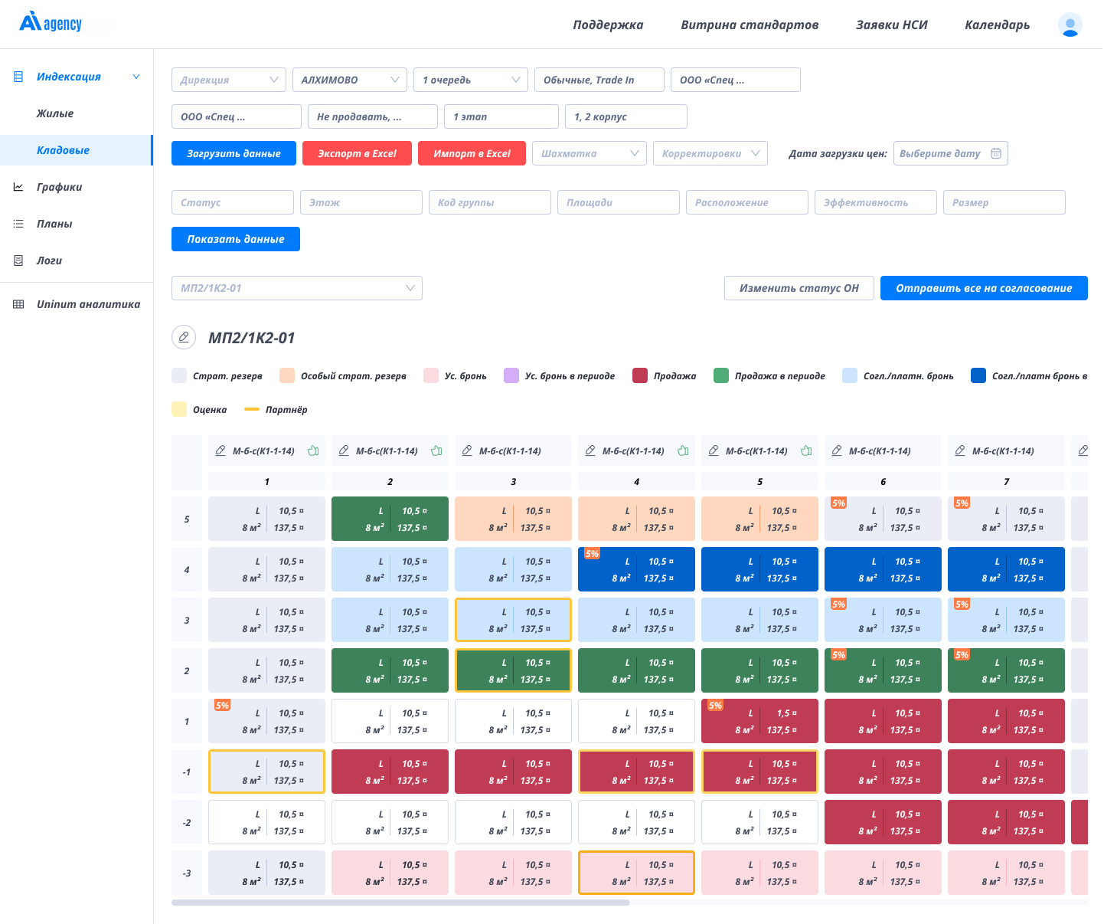Click the pencil icon beside МП2/1К2-01 heading

[x=184, y=337]
